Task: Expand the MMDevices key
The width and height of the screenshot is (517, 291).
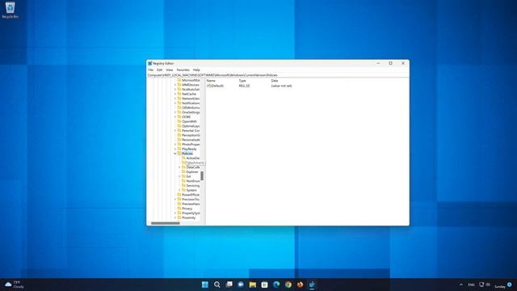Action: point(175,85)
